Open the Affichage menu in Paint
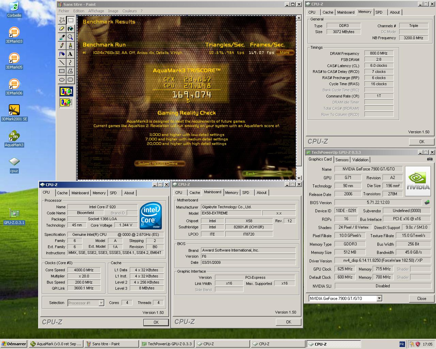Screen dimensions: 436x349 [96, 11]
